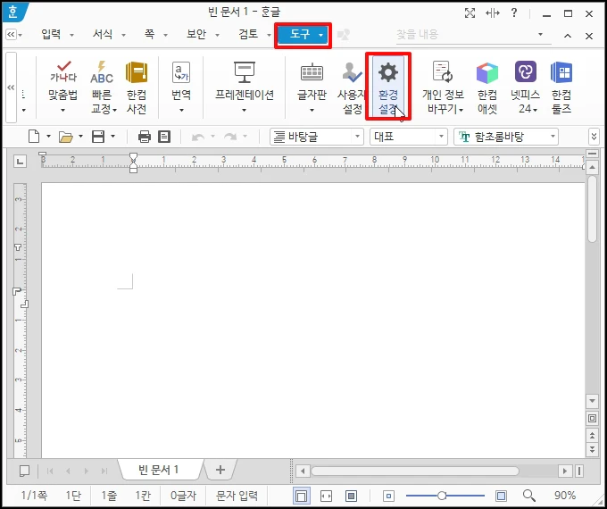Click the ribbon scroll-left chevron
607x509 pixels.
click(12, 88)
